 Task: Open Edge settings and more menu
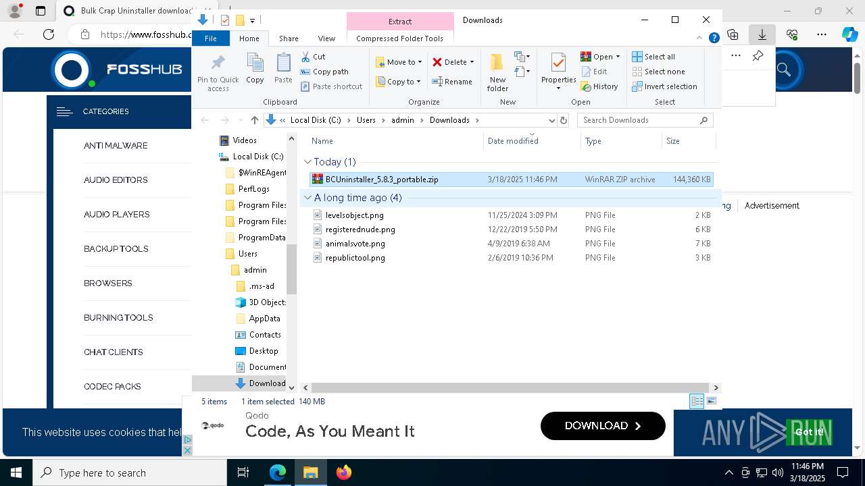pos(822,34)
